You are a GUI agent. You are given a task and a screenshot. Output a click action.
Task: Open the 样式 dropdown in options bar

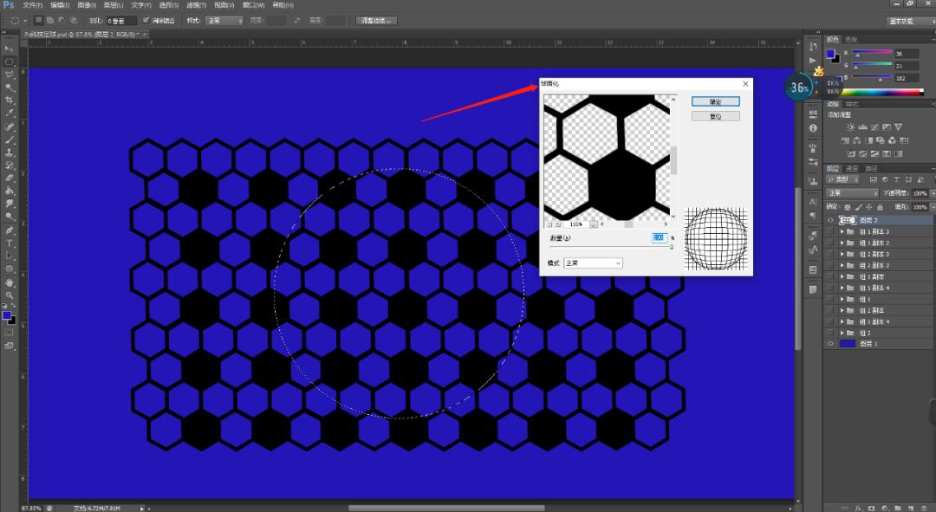(224, 20)
